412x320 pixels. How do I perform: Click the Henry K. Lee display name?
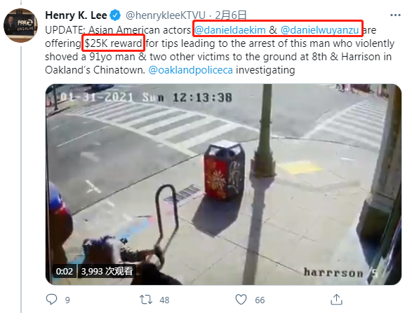click(x=76, y=15)
